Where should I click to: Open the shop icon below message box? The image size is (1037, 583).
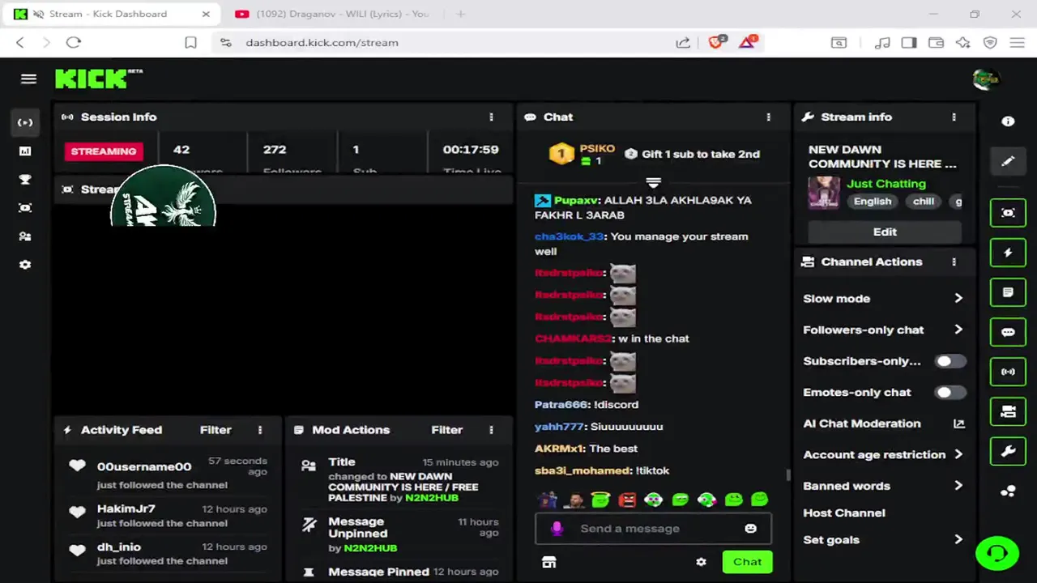548,562
